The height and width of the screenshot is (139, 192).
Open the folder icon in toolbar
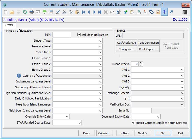coord(12,12)
